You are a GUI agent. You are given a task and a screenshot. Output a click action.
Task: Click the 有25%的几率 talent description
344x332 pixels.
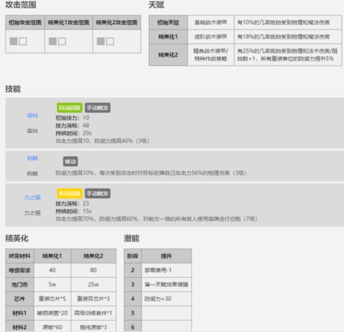(288, 55)
